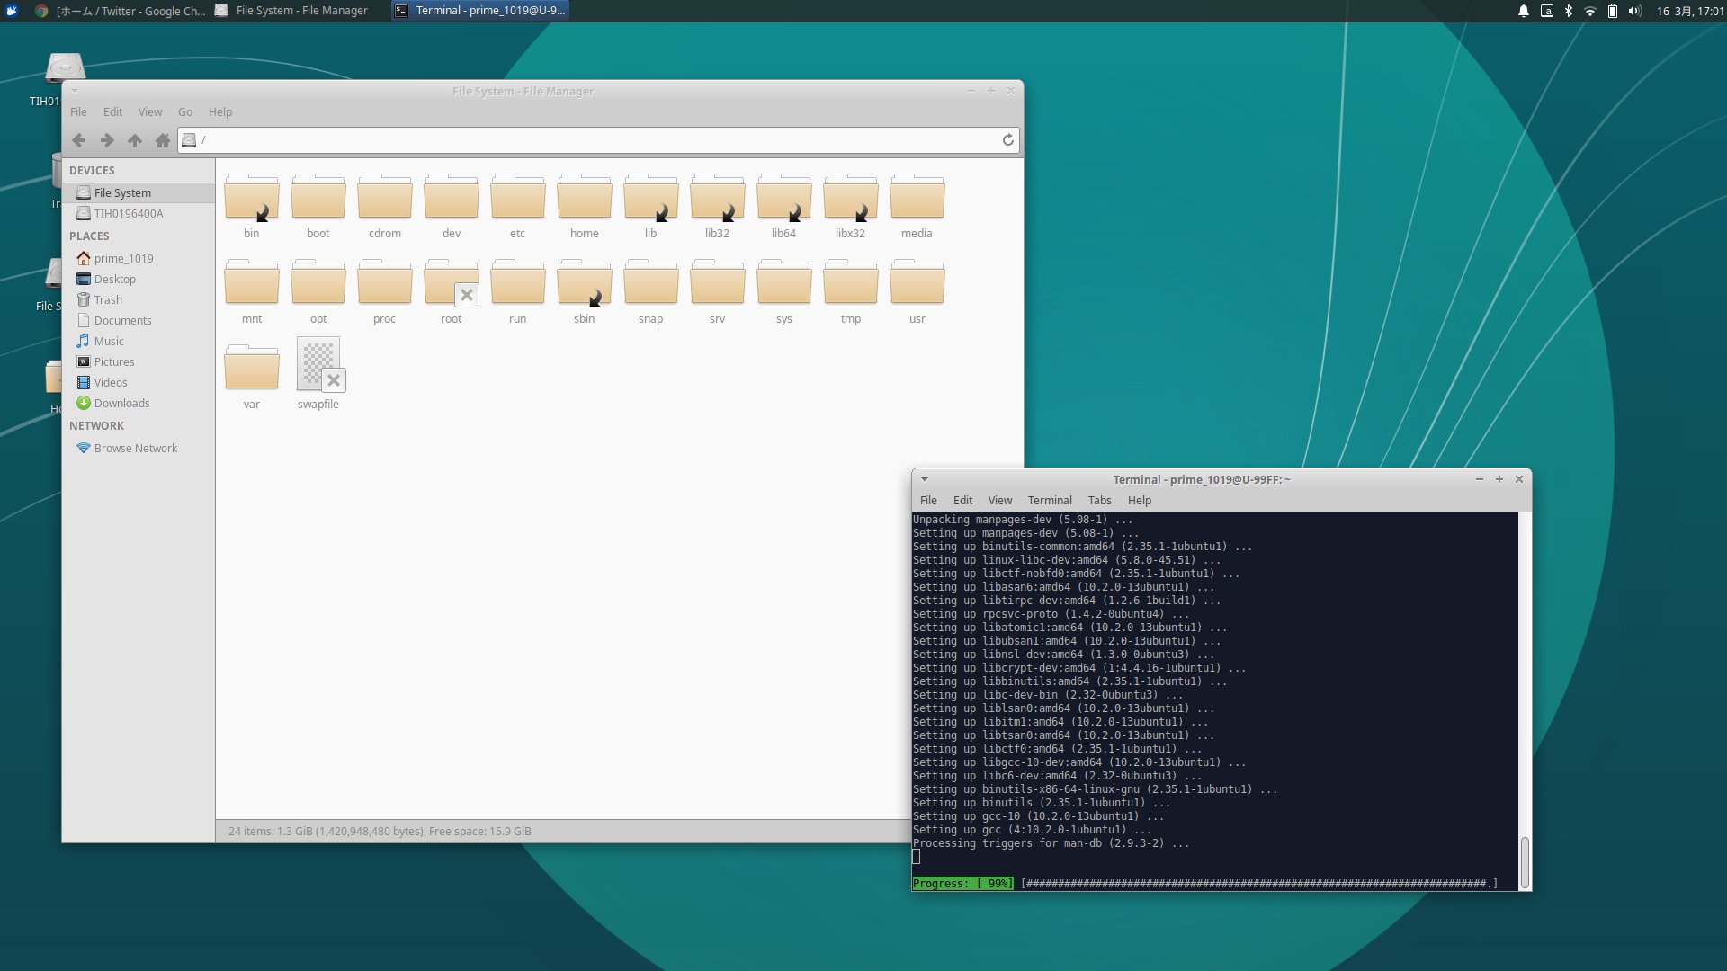Image resolution: width=1727 pixels, height=971 pixels.
Task: Navigate to the etc folder
Action: coord(517,200)
